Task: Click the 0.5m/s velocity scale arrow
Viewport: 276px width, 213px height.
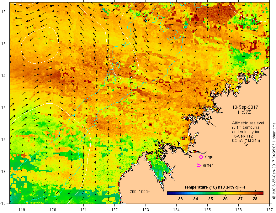Action: coord(242,145)
